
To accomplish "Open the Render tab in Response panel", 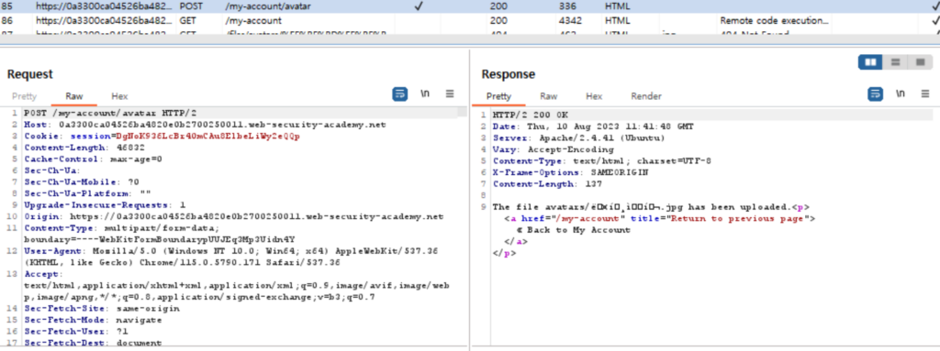I will coord(646,96).
